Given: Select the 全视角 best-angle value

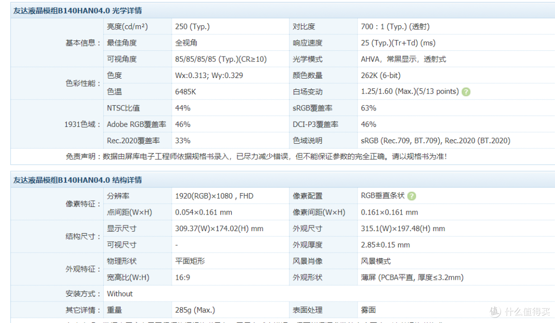Looking at the screenshot, I should pos(186,43).
